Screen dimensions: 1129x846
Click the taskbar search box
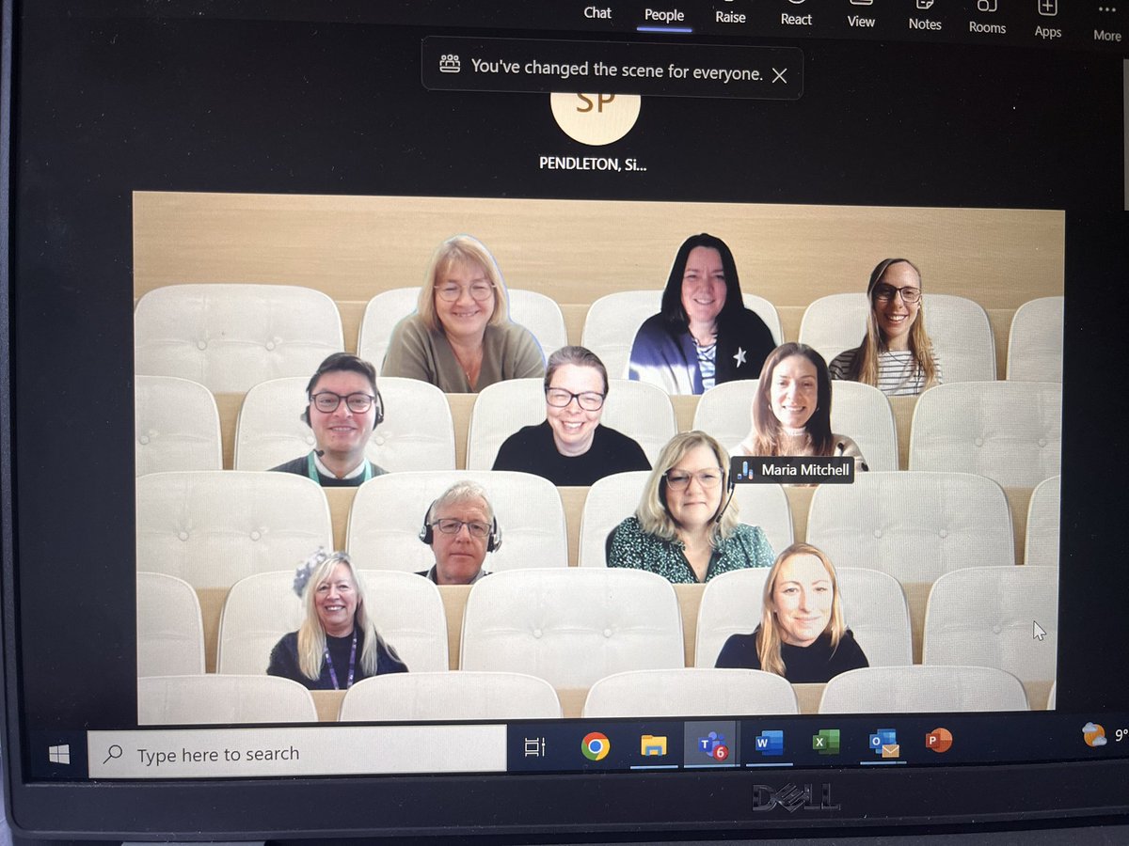296,751
